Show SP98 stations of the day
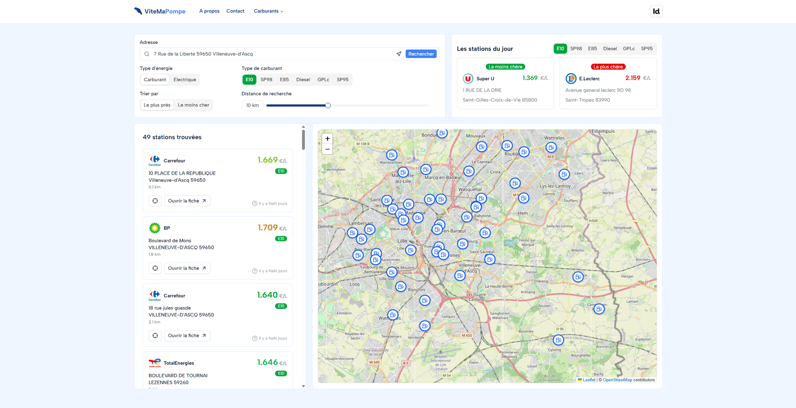Screen dimensions: 796x408 click(576, 49)
